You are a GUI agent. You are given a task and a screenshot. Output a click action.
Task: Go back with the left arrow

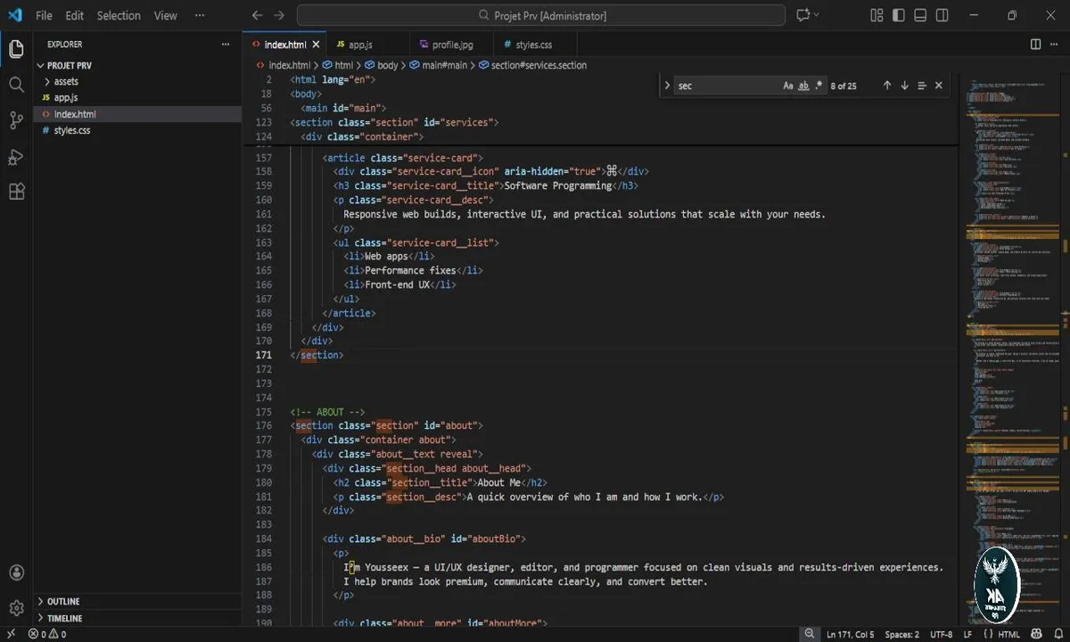(x=258, y=15)
